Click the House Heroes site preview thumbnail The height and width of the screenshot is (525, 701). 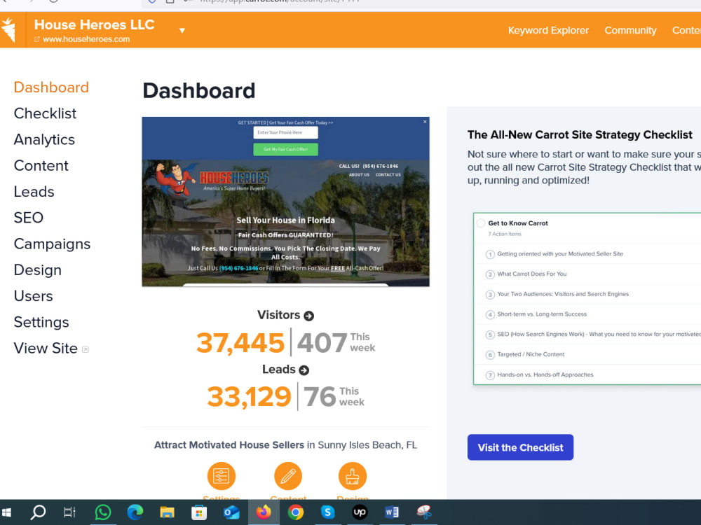286,202
